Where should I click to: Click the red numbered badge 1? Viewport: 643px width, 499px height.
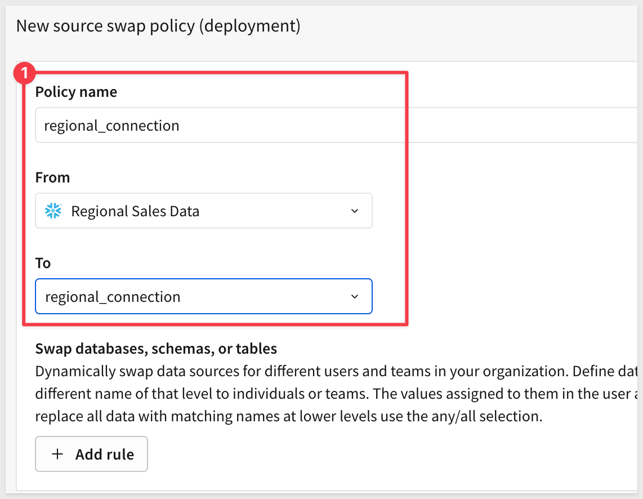24,74
